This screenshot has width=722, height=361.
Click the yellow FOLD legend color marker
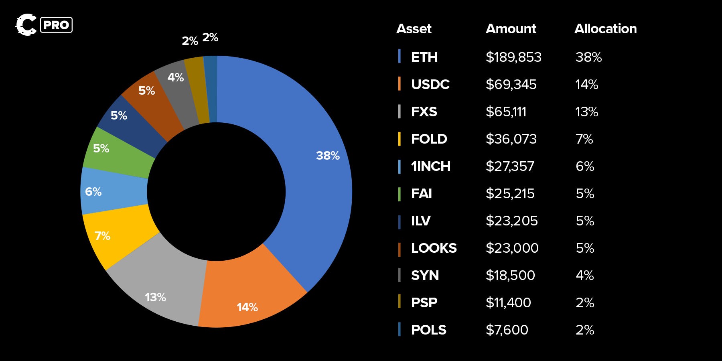pos(399,139)
